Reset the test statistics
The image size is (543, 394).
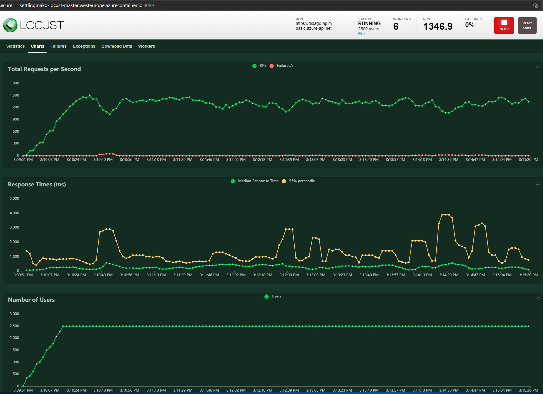[527, 25]
